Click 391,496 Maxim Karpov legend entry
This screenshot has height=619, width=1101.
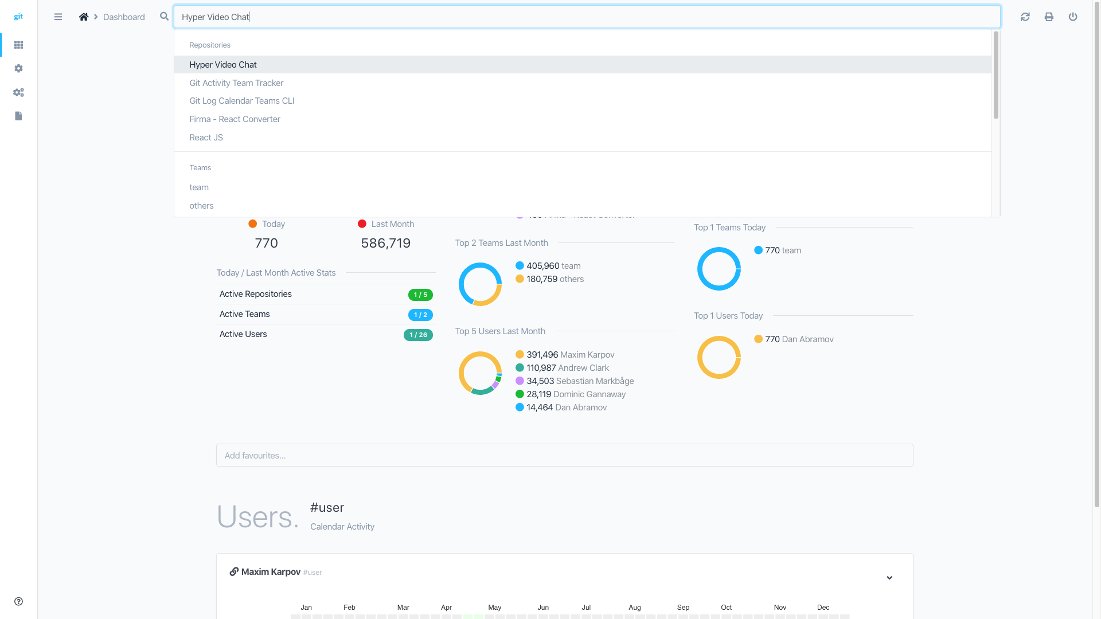click(x=564, y=354)
